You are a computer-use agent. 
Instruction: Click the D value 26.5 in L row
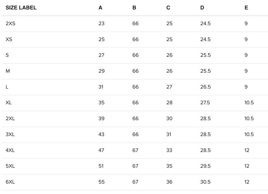[205, 87]
